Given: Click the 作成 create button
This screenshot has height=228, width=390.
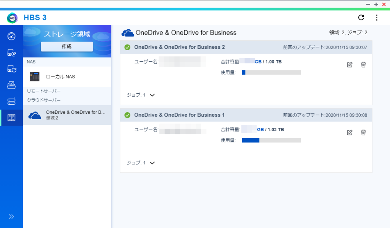Looking at the screenshot, I should click(x=67, y=46).
